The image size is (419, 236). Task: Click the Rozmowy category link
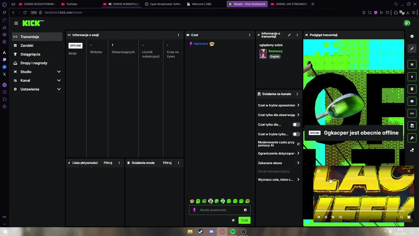[276, 51]
